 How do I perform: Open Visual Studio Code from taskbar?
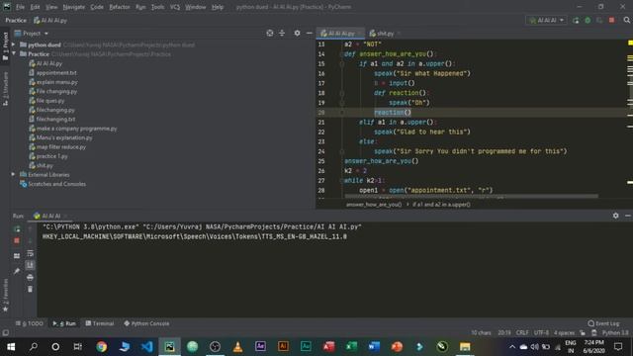[x=147, y=347]
